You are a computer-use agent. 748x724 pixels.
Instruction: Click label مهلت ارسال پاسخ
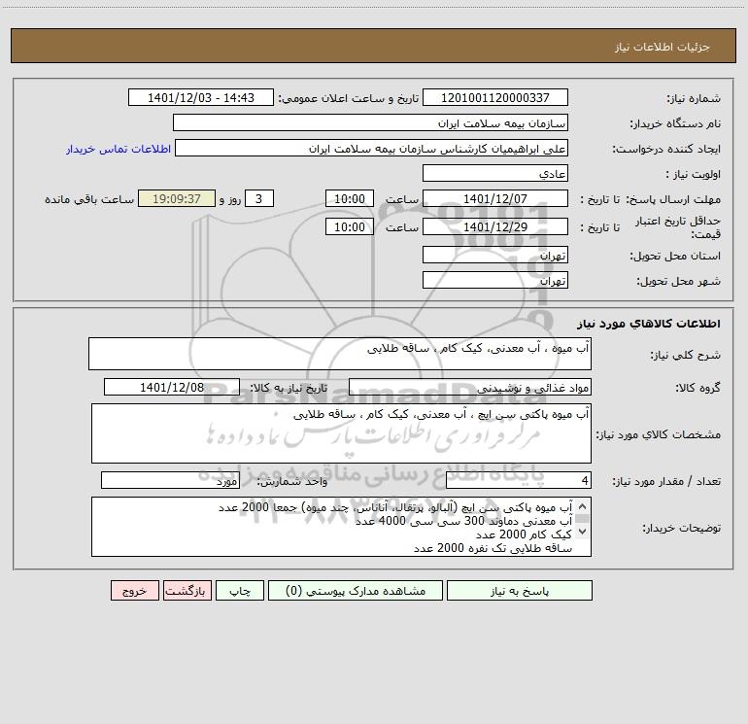[x=673, y=199]
